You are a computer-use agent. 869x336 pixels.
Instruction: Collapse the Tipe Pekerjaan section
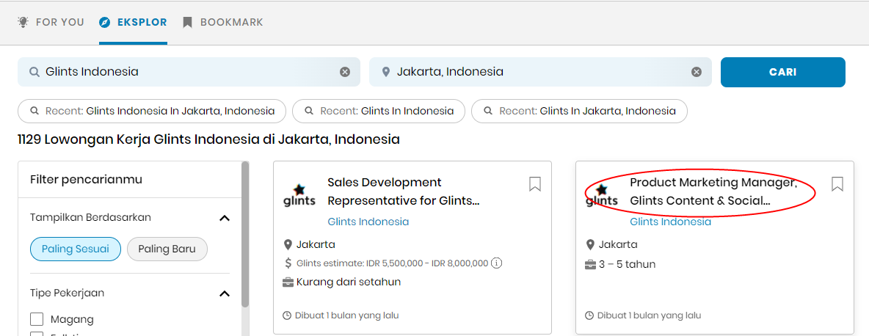click(225, 293)
